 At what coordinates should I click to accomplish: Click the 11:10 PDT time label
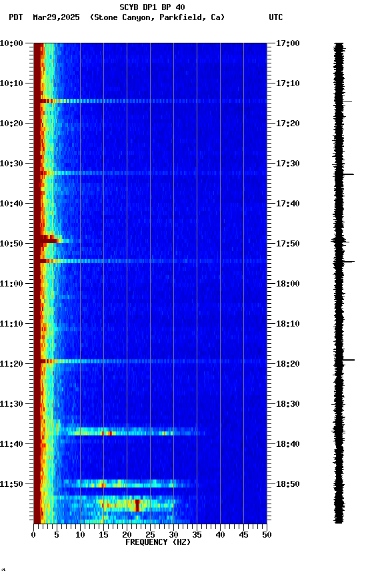pos(11,324)
